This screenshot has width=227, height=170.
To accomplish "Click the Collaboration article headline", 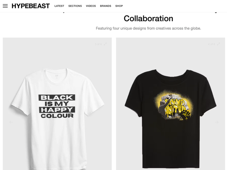I will pyautogui.click(x=148, y=19).
